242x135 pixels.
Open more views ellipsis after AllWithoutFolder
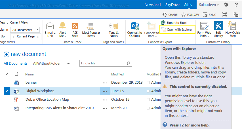click(x=69, y=64)
